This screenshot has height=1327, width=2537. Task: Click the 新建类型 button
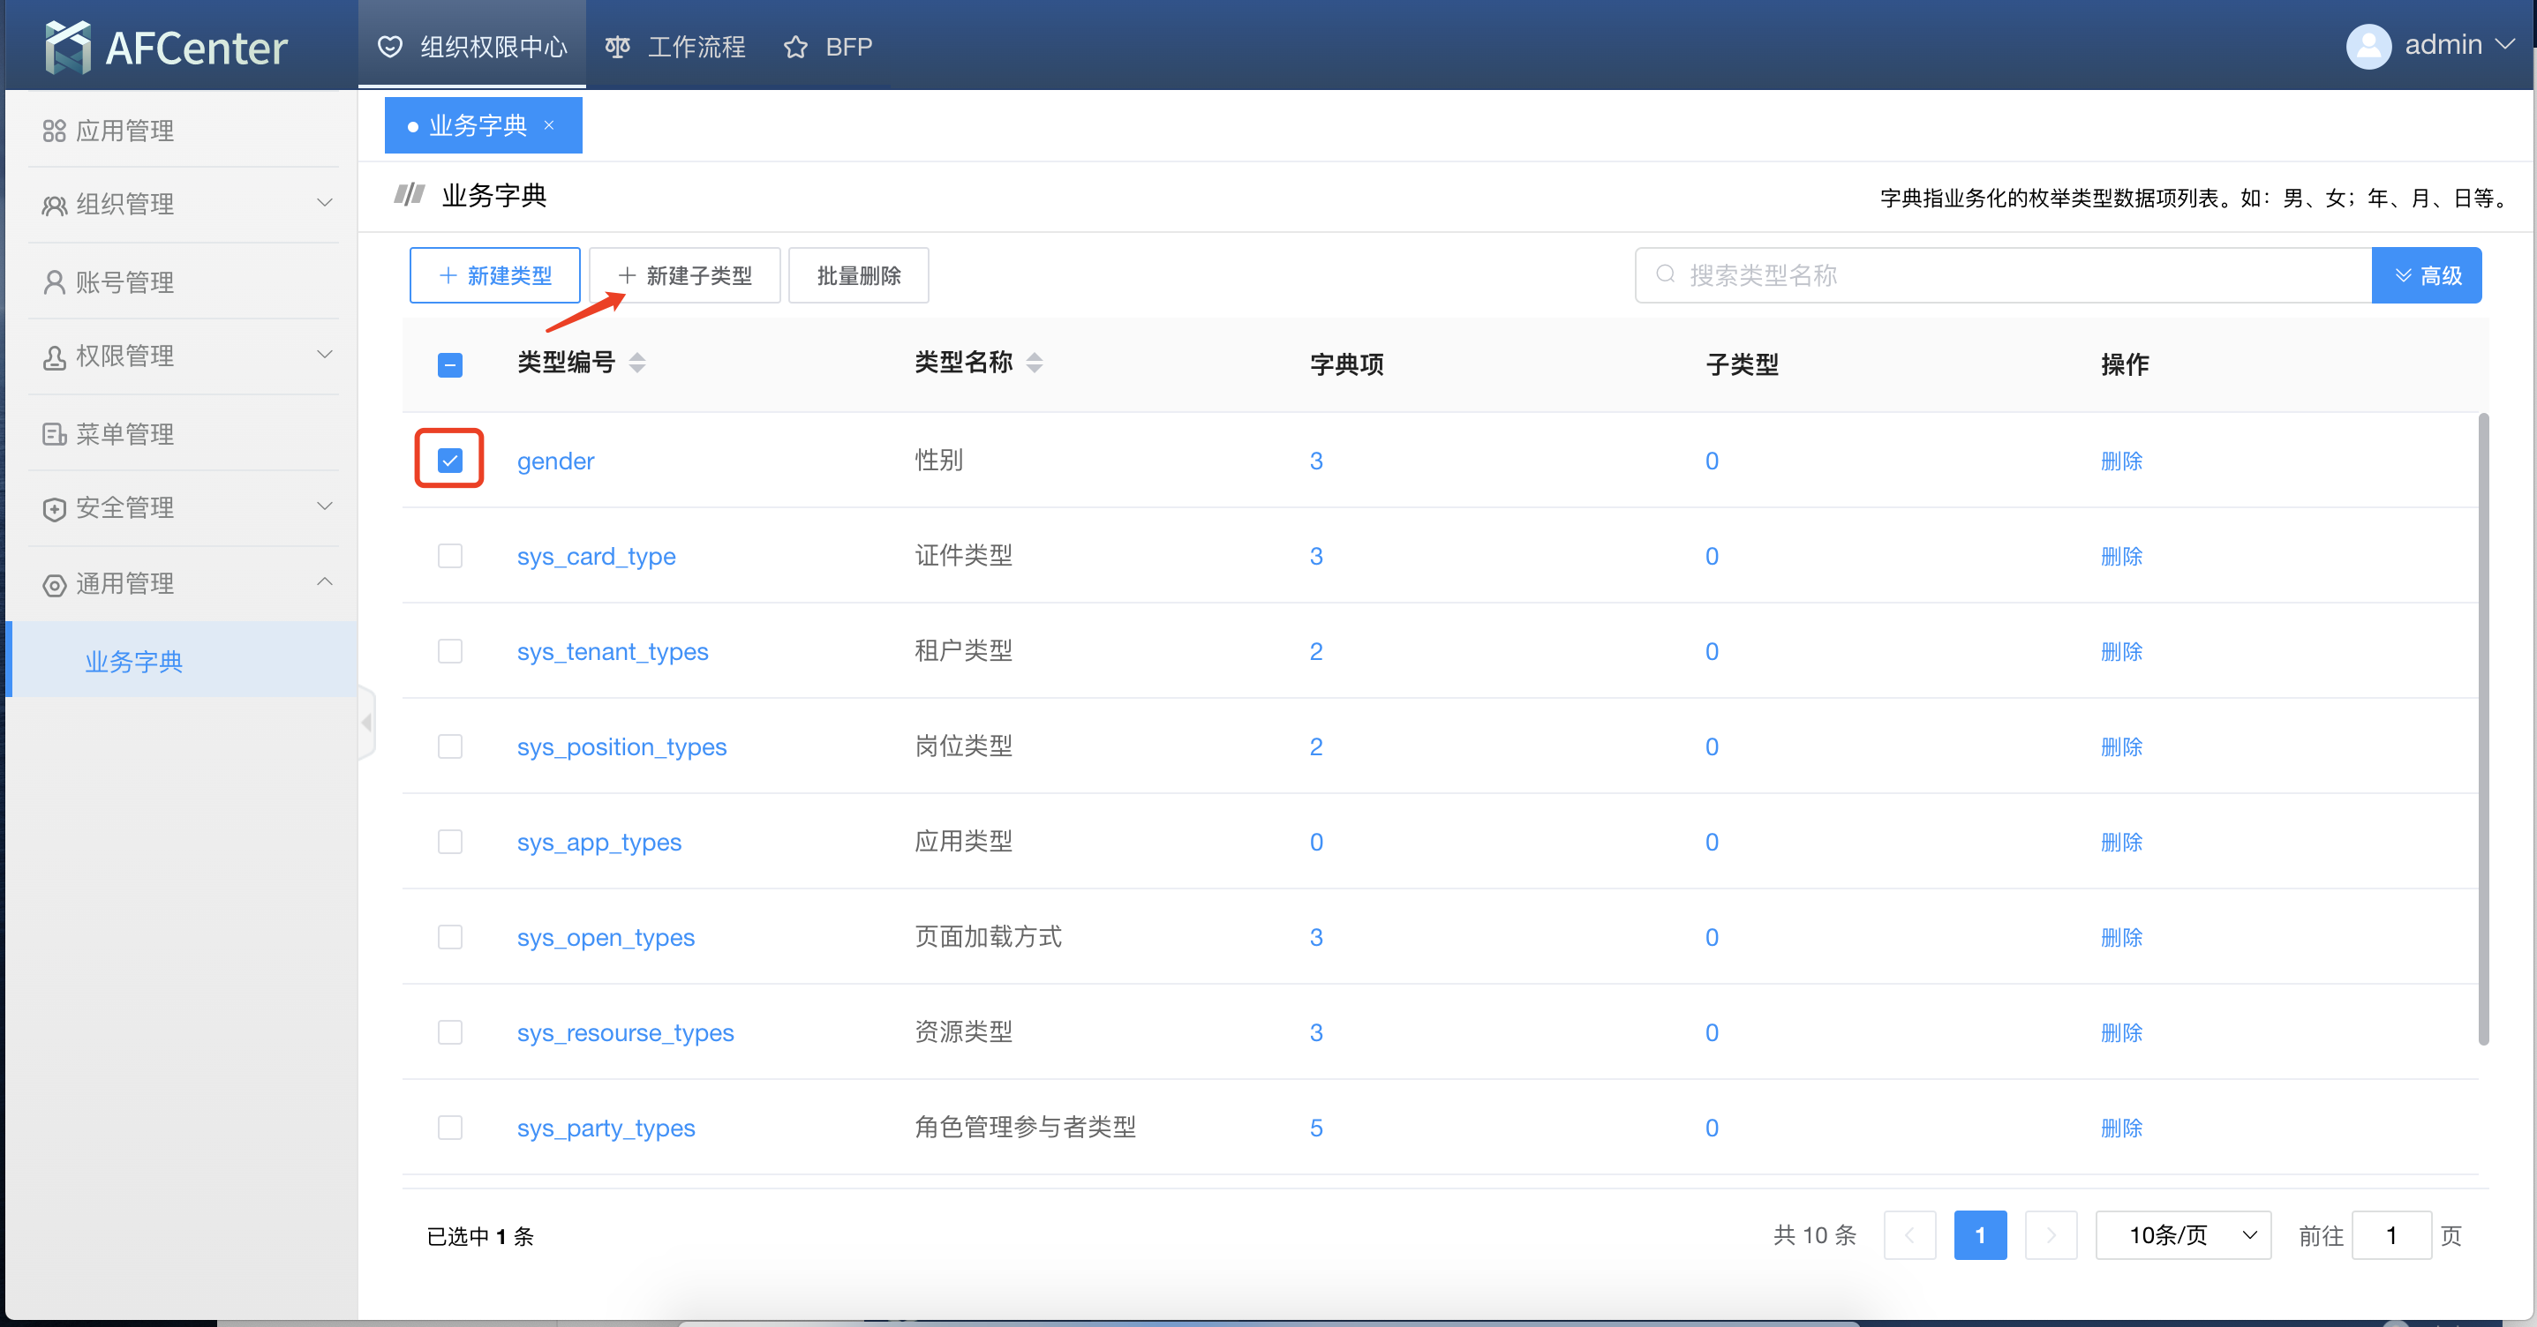494,275
